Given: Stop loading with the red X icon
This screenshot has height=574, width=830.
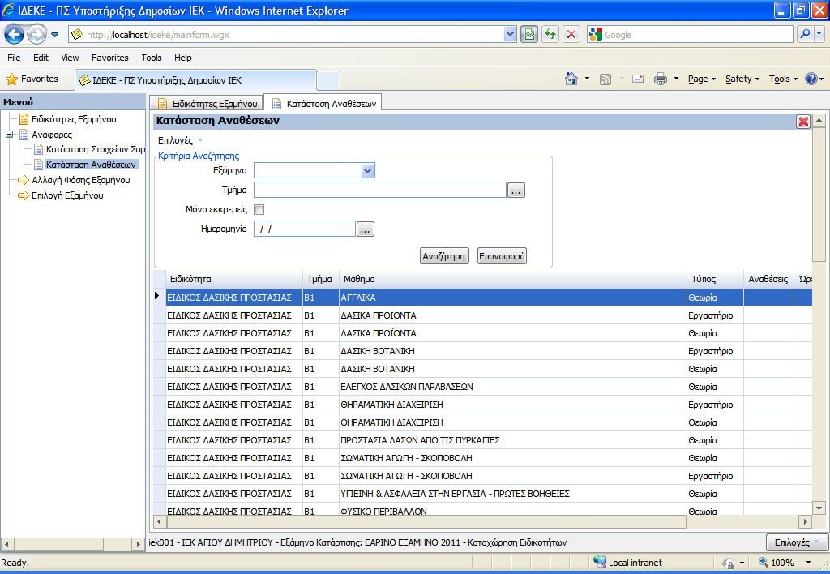Looking at the screenshot, I should [x=571, y=35].
